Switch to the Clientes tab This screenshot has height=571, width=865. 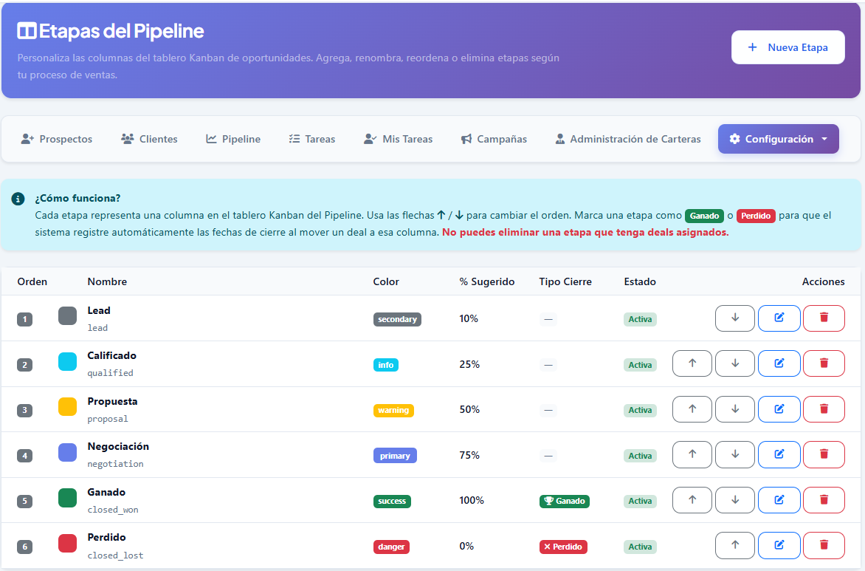tap(150, 139)
